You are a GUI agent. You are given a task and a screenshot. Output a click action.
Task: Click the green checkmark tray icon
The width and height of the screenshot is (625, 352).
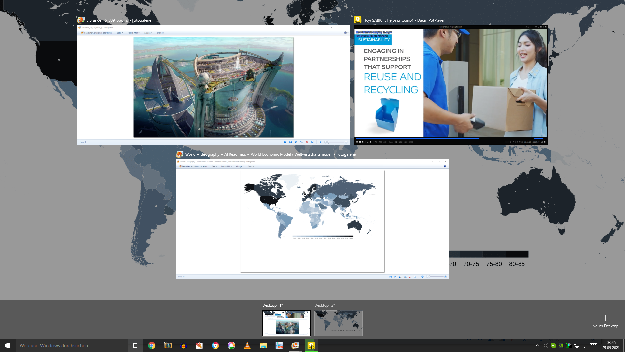(553, 345)
